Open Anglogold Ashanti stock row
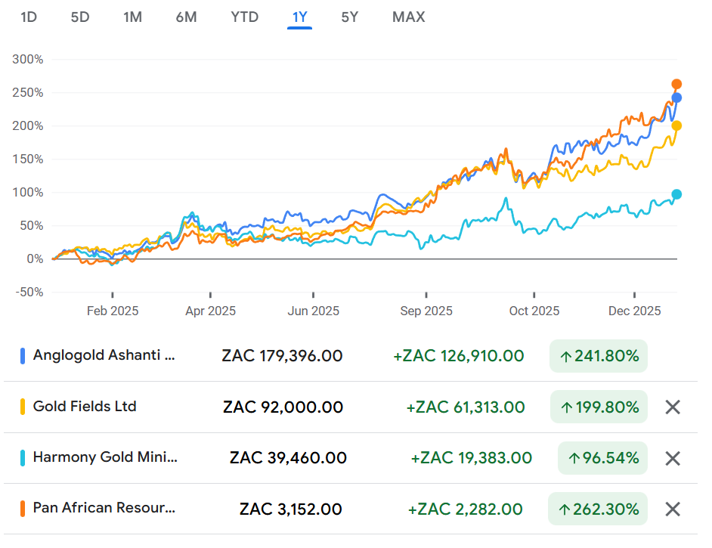 click(104, 355)
